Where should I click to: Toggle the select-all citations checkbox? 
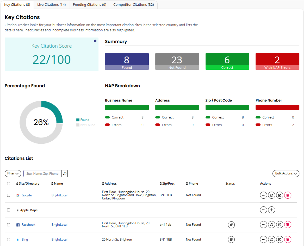coord(9,184)
